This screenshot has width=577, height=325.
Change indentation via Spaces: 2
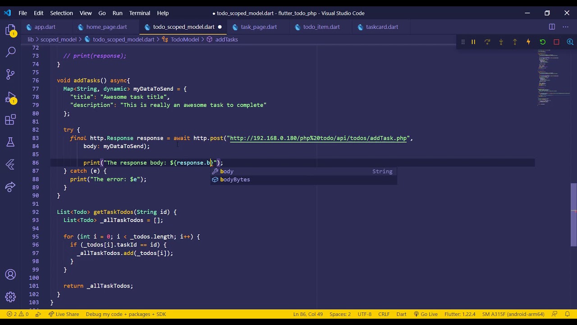point(340,314)
